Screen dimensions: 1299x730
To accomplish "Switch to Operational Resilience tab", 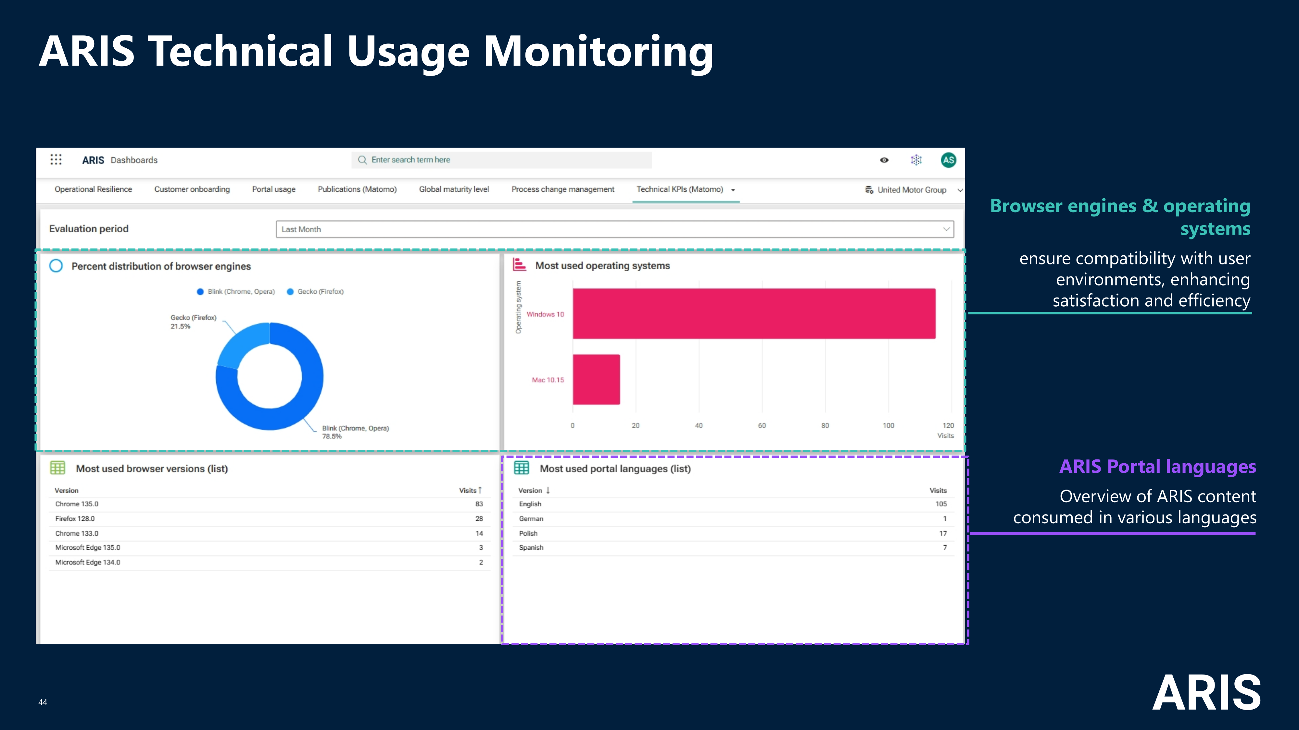I will coord(93,189).
